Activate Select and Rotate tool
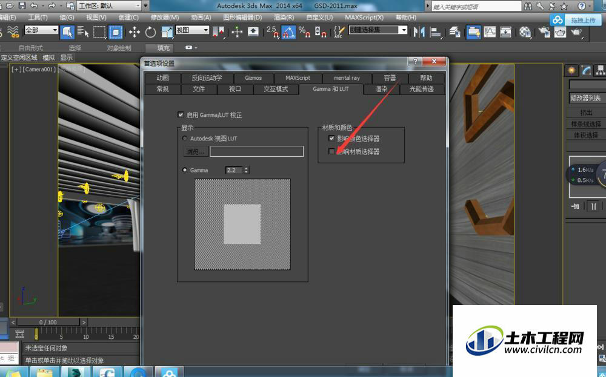This screenshot has width=606, height=377. (x=150, y=32)
